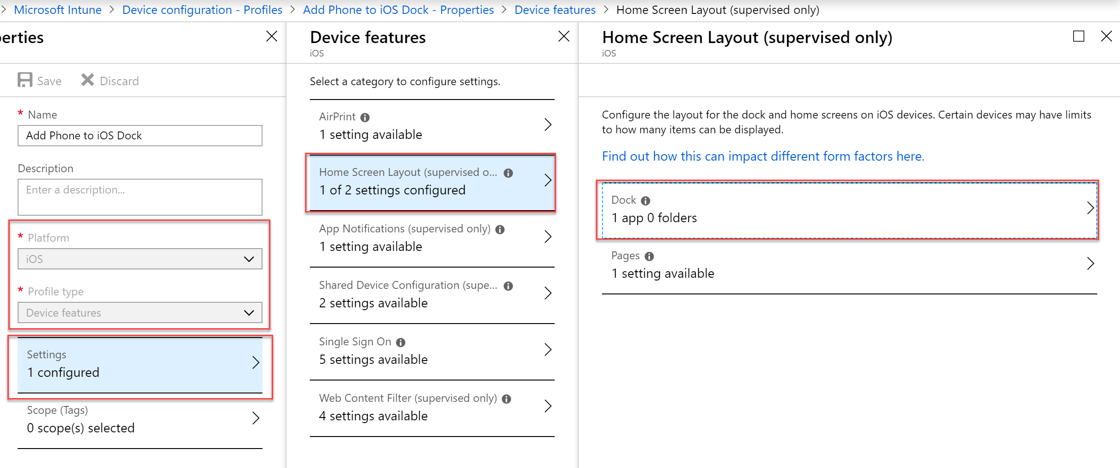Click the Home Screen Layout info icon
Screen dimensions: 1120x468
coord(508,173)
